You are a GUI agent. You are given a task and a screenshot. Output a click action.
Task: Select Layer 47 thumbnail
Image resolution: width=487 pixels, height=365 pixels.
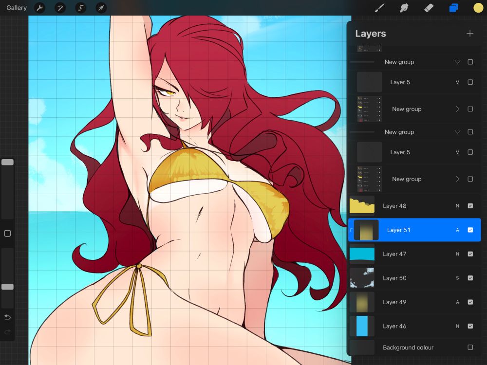(x=362, y=254)
